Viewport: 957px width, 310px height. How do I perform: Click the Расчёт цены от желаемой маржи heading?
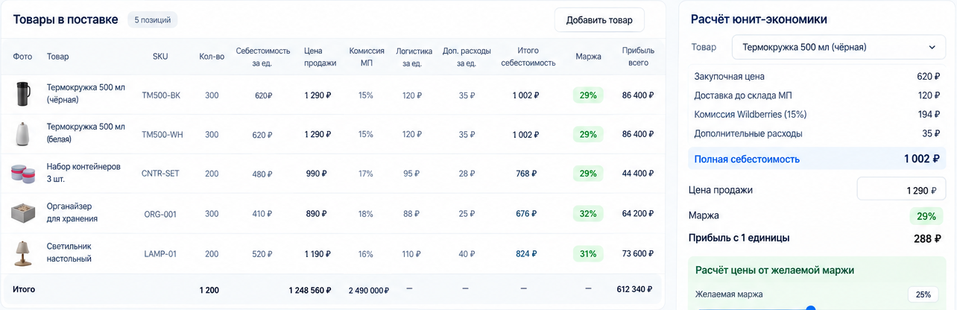(x=774, y=270)
